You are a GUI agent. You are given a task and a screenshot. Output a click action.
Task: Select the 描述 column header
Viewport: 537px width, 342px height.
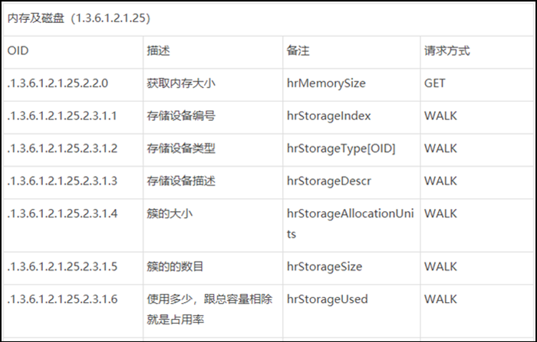click(158, 51)
